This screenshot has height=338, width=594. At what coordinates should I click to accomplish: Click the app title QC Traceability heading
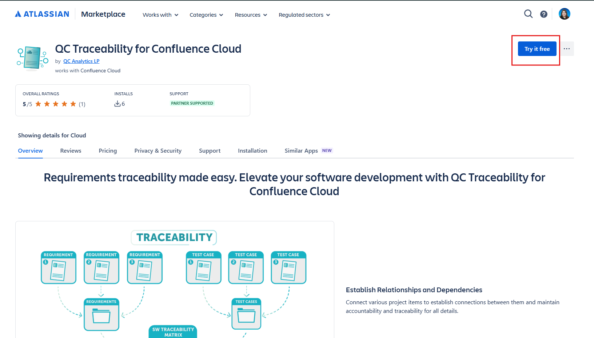[x=148, y=49]
